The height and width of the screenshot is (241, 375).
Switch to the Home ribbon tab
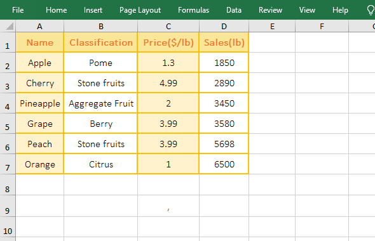[56, 10]
